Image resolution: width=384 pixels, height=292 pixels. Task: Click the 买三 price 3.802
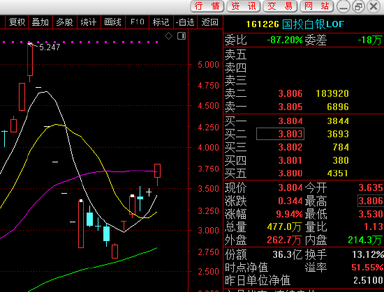[x=290, y=147]
